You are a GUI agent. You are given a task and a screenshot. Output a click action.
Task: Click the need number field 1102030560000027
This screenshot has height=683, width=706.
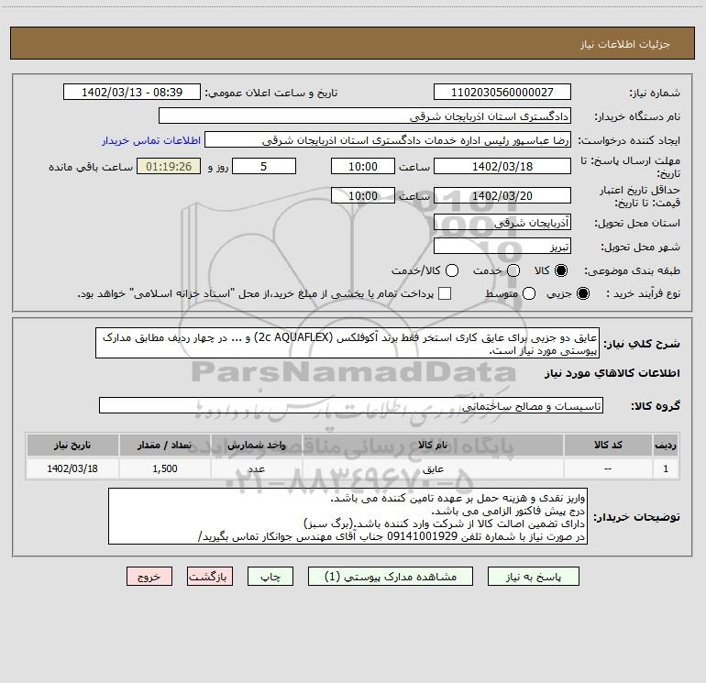502,92
